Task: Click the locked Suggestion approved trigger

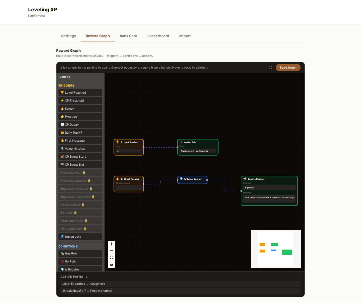Action: pos(80,197)
